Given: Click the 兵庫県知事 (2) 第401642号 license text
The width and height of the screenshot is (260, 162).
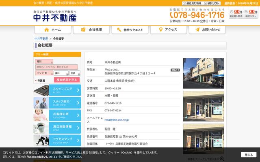Looking at the screenshot, I should [x=121, y=136].
